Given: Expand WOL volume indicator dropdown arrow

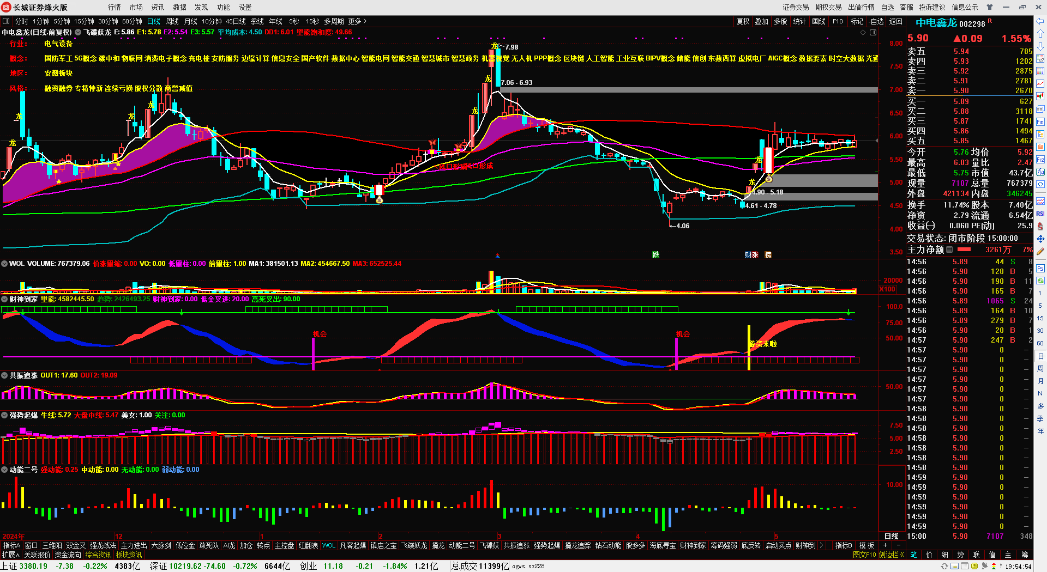Looking at the screenshot, I should pos(4,264).
